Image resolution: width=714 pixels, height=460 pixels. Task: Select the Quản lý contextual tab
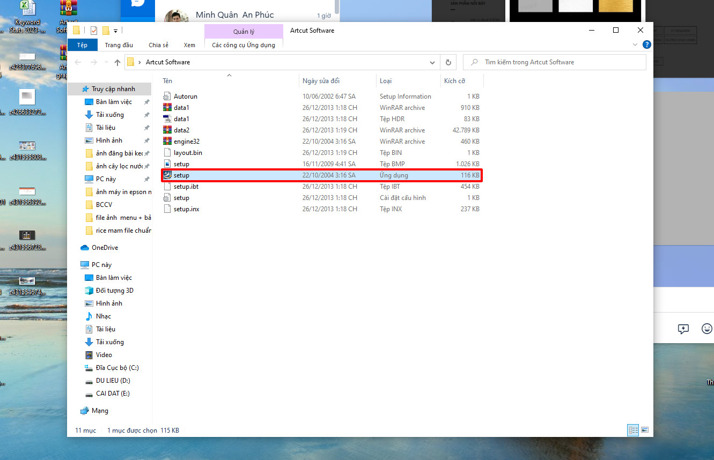(x=244, y=32)
